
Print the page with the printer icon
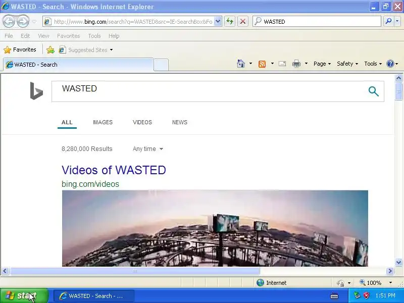pos(296,64)
